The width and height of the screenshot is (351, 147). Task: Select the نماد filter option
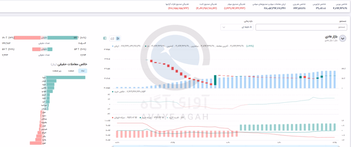83,71
